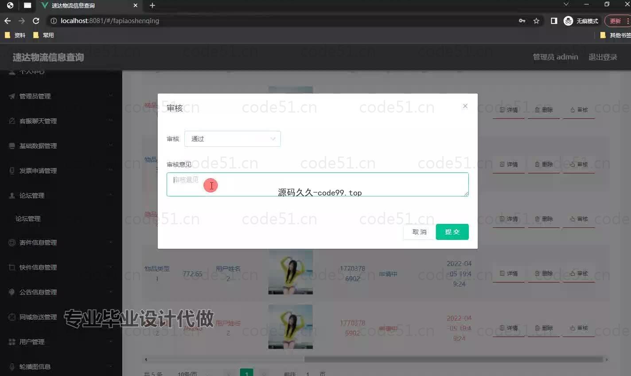Collapse the 论坛管理 sidebar menu
The width and height of the screenshot is (631, 376).
point(61,196)
